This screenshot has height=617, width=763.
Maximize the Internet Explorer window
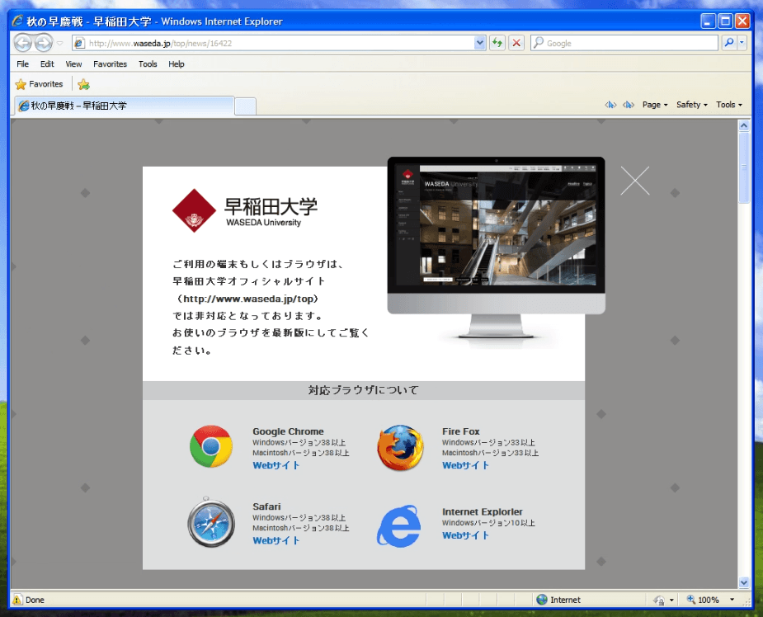(x=725, y=21)
